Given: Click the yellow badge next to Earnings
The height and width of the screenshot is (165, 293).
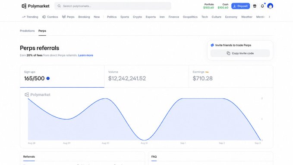Looking at the screenshot, I should (x=207, y=72).
